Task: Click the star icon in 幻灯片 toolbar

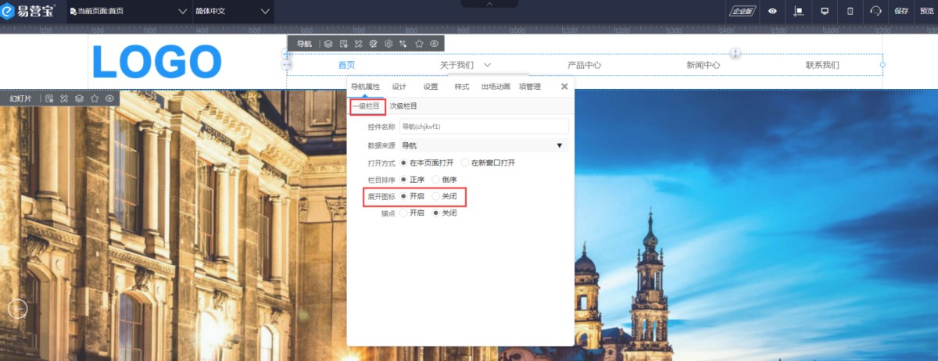Action: click(95, 98)
